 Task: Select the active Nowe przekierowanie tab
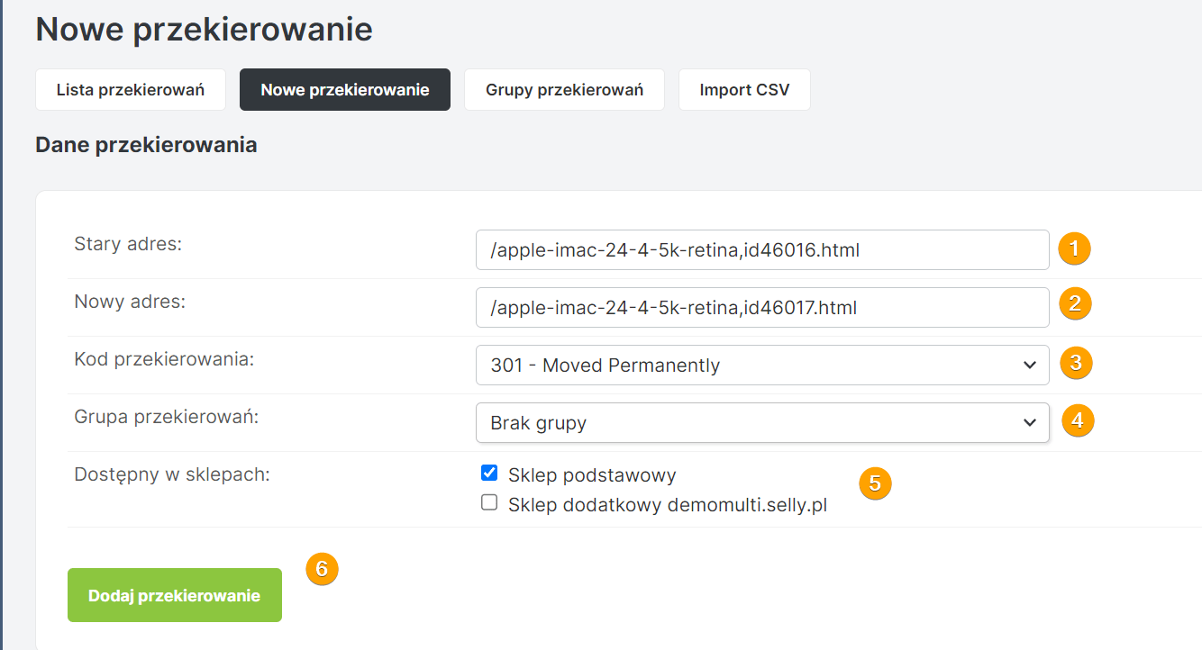pyautogui.click(x=344, y=90)
